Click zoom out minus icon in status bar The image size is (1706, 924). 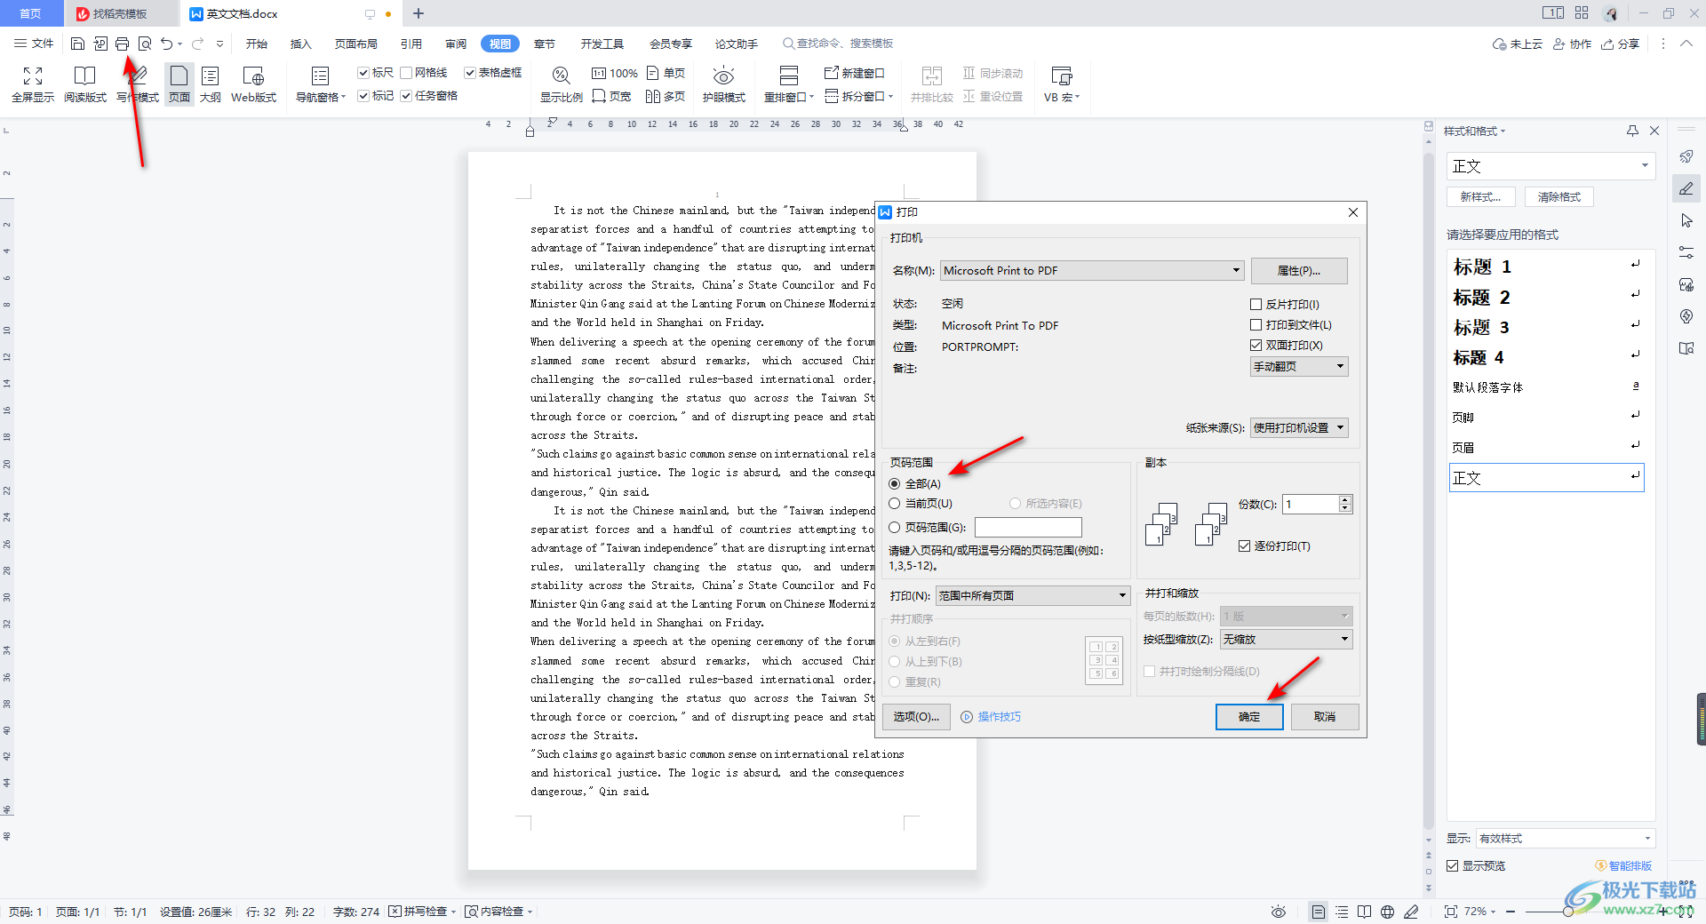coord(1511,912)
